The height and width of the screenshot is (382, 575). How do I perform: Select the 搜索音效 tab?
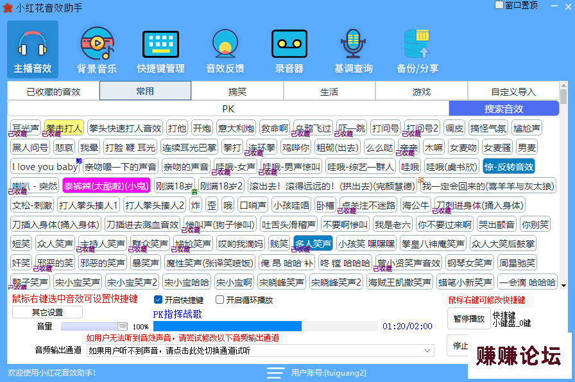pos(504,109)
